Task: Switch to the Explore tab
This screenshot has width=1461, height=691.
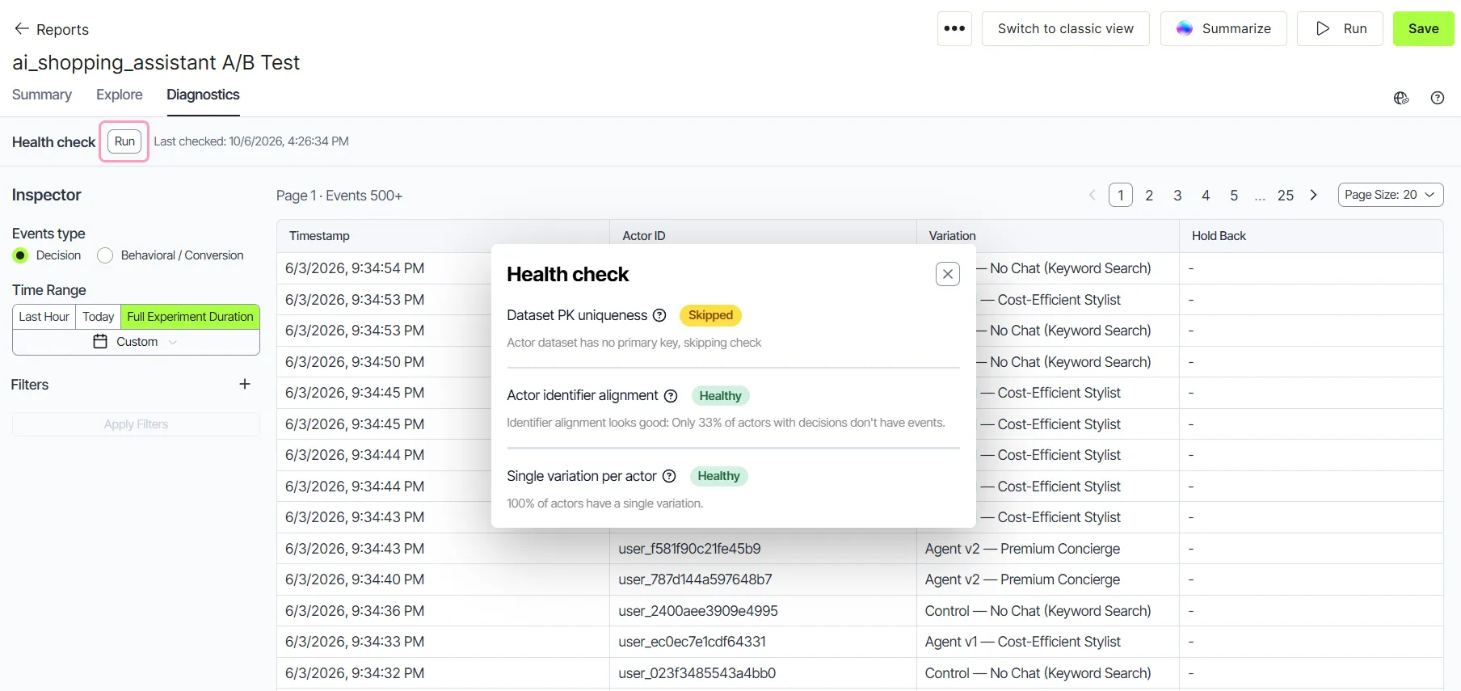Action: click(120, 95)
